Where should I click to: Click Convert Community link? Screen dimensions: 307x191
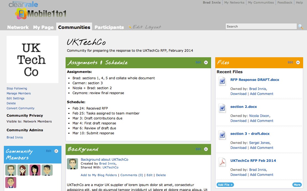click(x=21, y=108)
